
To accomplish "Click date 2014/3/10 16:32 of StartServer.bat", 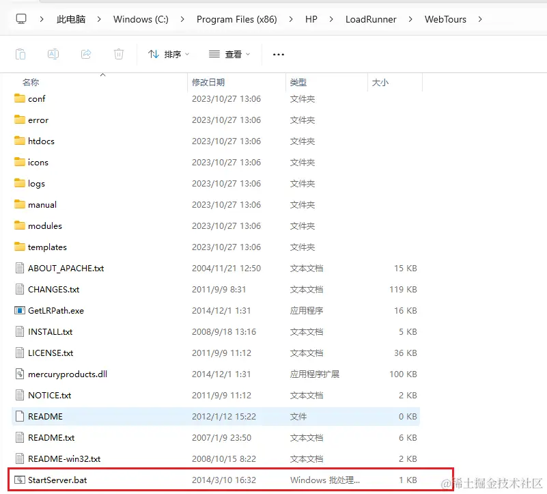I will (x=223, y=480).
